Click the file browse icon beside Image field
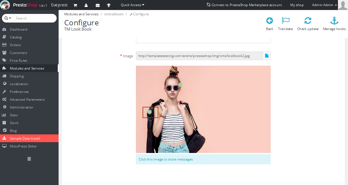Viewport: 348px width, 185px height. coord(267,56)
